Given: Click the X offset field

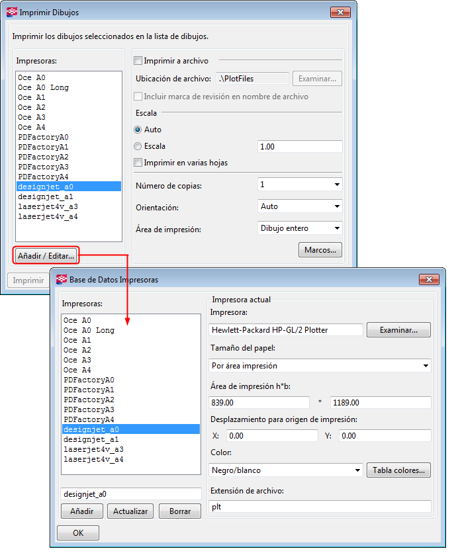Looking at the screenshot, I should tap(272, 436).
